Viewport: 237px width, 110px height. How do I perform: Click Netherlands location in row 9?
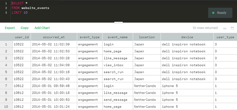tap(147, 100)
